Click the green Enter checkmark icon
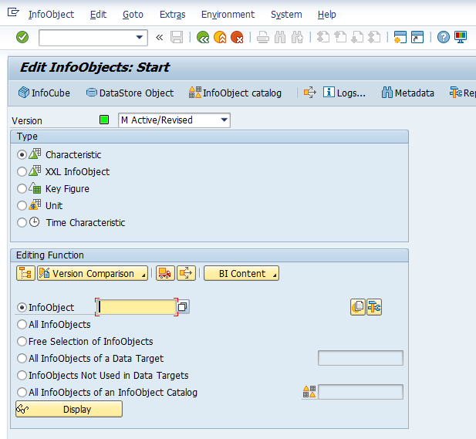The image size is (476, 439). point(22,37)
